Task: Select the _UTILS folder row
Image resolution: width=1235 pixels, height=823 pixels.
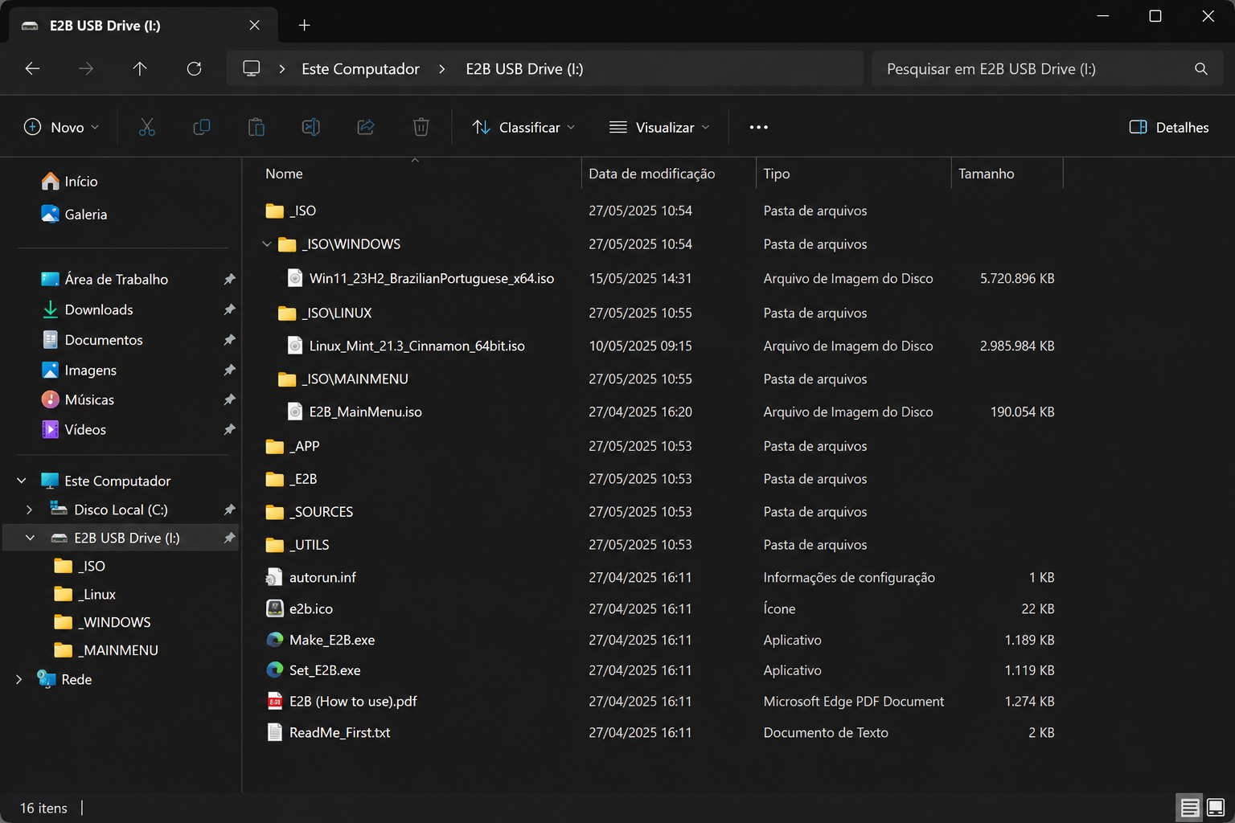Action: [x=659, y=545]
